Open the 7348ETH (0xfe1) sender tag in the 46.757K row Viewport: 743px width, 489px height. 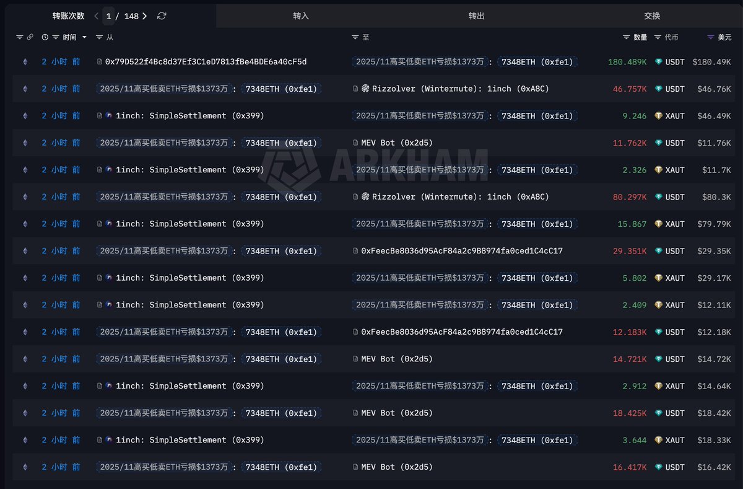pos(281,89)
